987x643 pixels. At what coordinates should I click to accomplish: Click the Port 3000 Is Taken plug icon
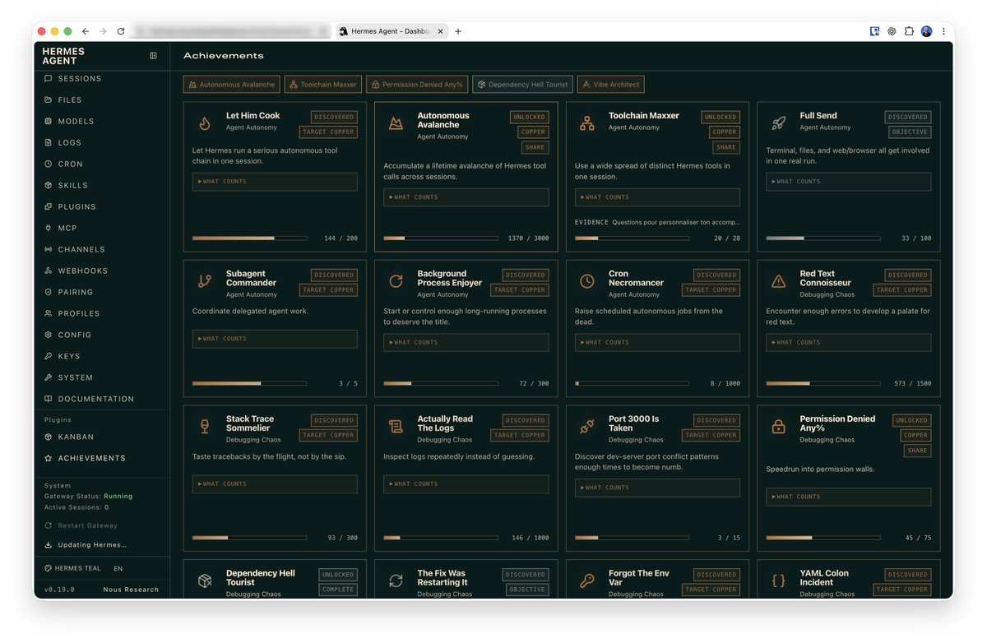coord(587,427)
